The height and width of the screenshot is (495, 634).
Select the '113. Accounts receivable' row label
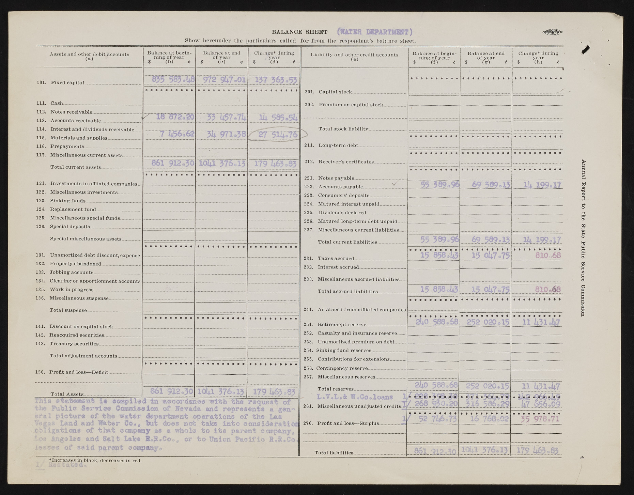pyautogui.click(x=68, y=121)
